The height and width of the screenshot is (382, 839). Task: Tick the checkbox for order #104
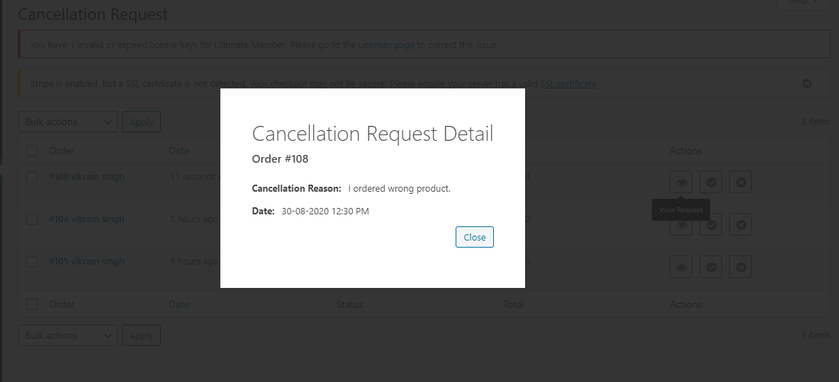(32, 219)
